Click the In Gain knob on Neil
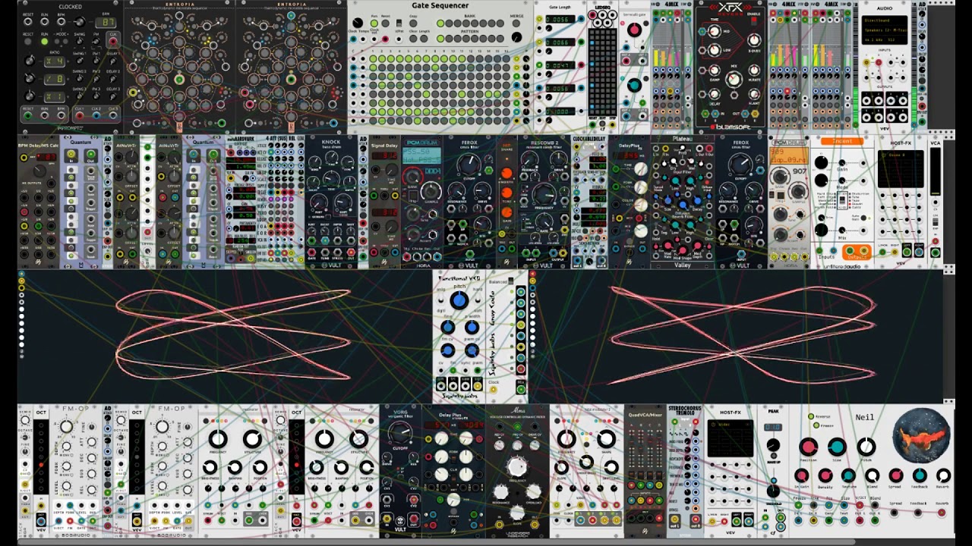The image size is (972, 546). pyautogui.click(x=802, y=475)
